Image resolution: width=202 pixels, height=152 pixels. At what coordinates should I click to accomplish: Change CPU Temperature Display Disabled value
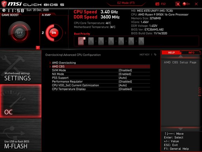click(125, 89)
